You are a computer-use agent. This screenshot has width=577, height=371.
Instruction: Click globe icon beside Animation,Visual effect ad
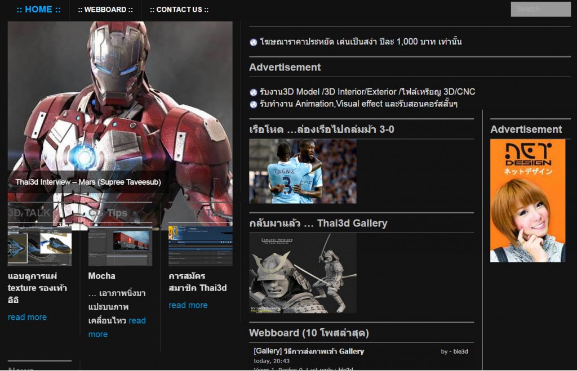click(253, 104)
